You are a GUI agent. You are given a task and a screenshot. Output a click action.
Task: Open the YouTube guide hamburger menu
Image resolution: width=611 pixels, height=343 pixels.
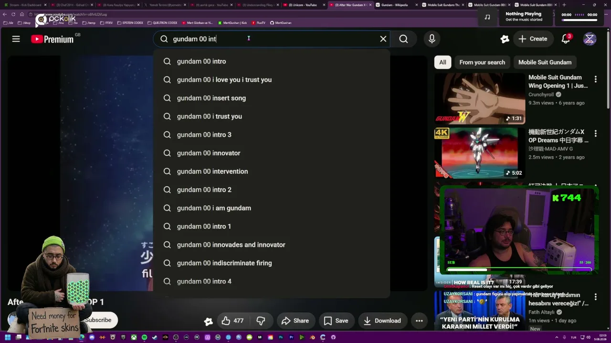(16, 39)
